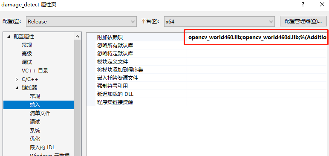This screenshot has width=329, height=156.
Task: Click the 附加依赖项 property label
Action: 110,38
